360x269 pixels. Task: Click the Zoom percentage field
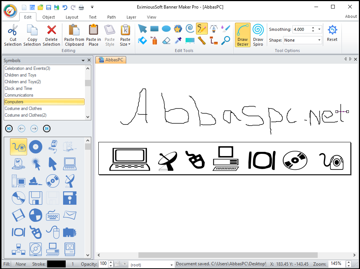click(337, 263)
